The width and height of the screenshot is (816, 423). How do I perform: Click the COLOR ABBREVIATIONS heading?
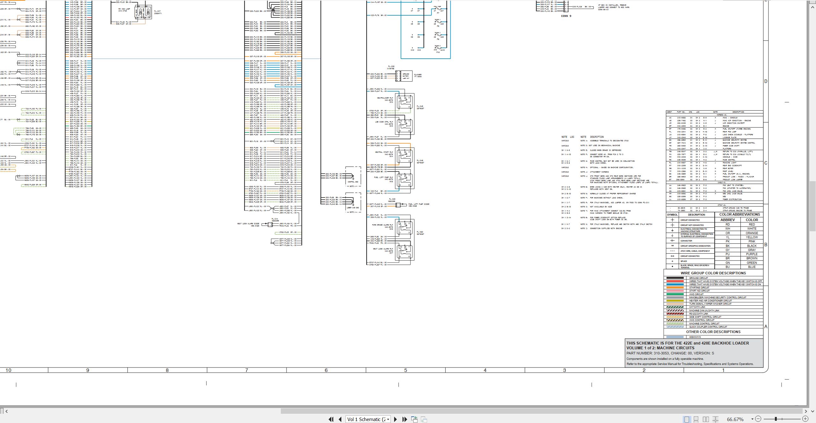pyautogui.click(x=739, y=214)
